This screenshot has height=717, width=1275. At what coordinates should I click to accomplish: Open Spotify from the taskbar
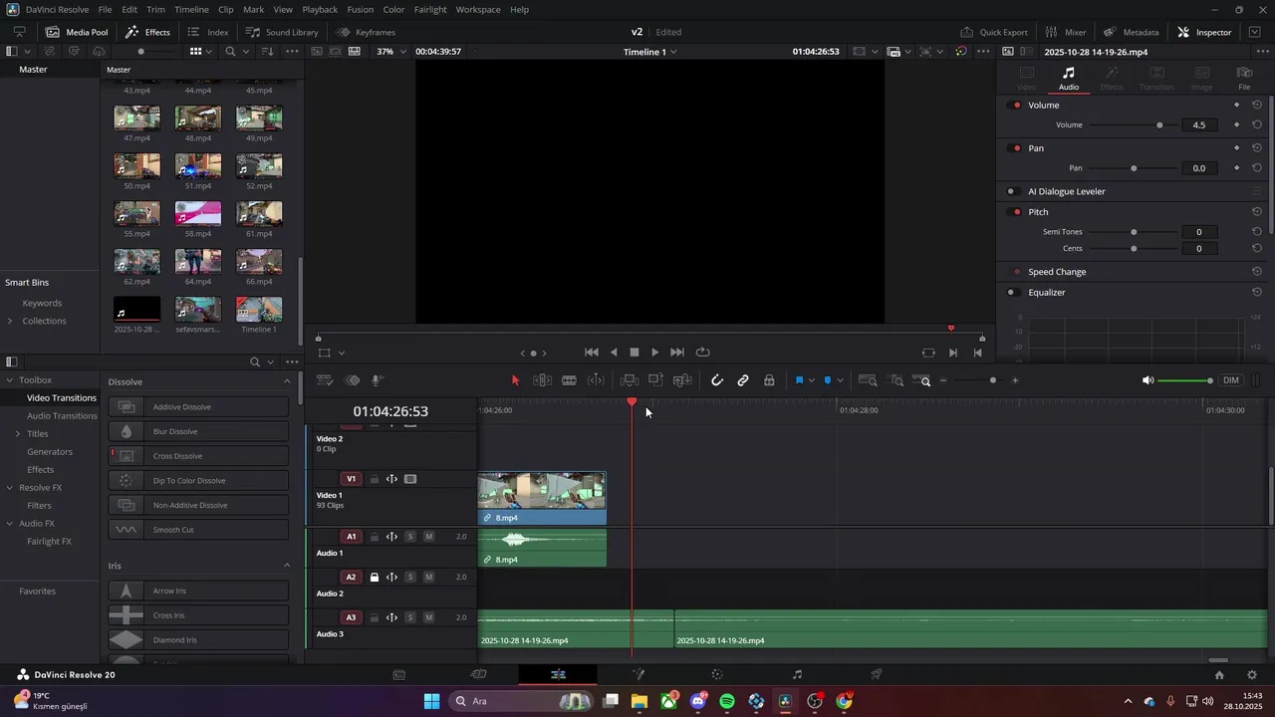727,701
